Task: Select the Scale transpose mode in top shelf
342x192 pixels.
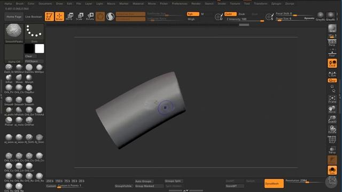Action: pos(80,17)
